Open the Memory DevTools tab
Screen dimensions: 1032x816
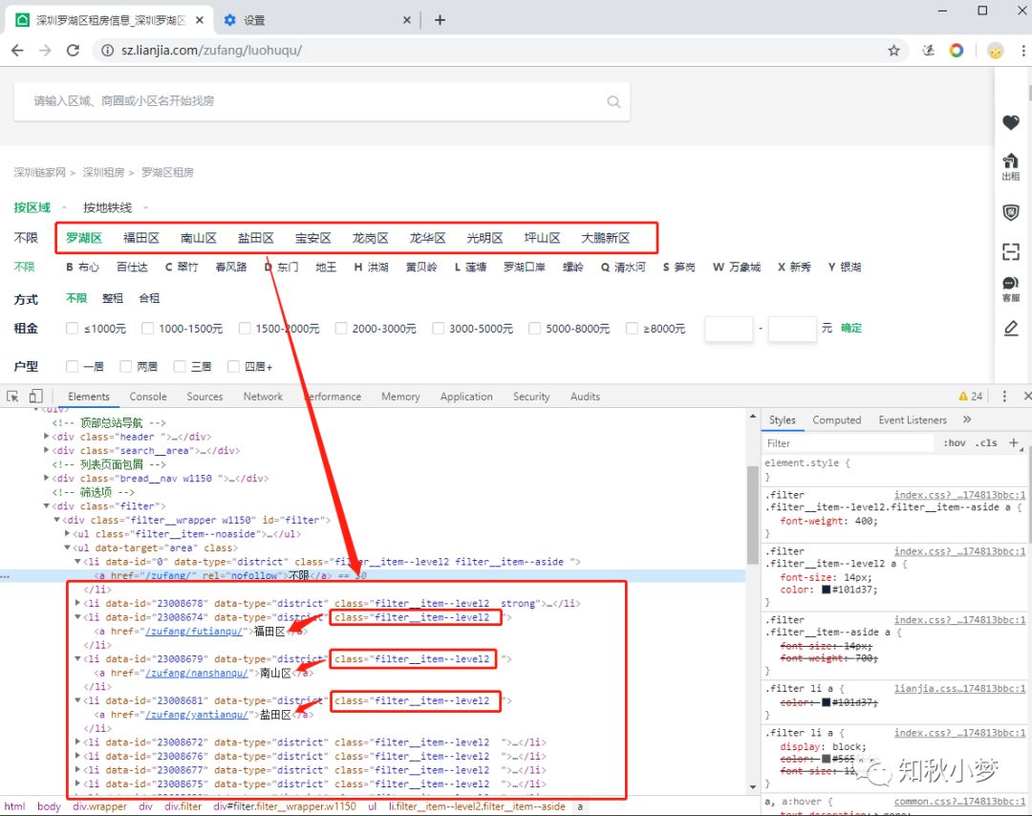coord(400,397)
